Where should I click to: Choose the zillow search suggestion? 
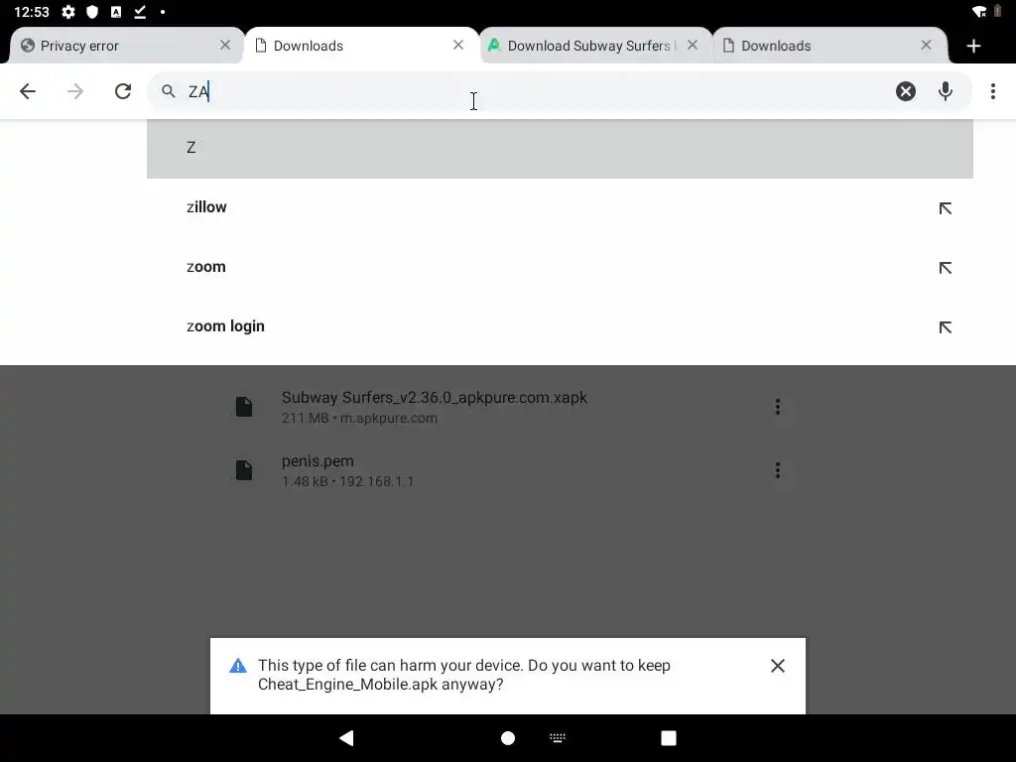pos(560,207)
